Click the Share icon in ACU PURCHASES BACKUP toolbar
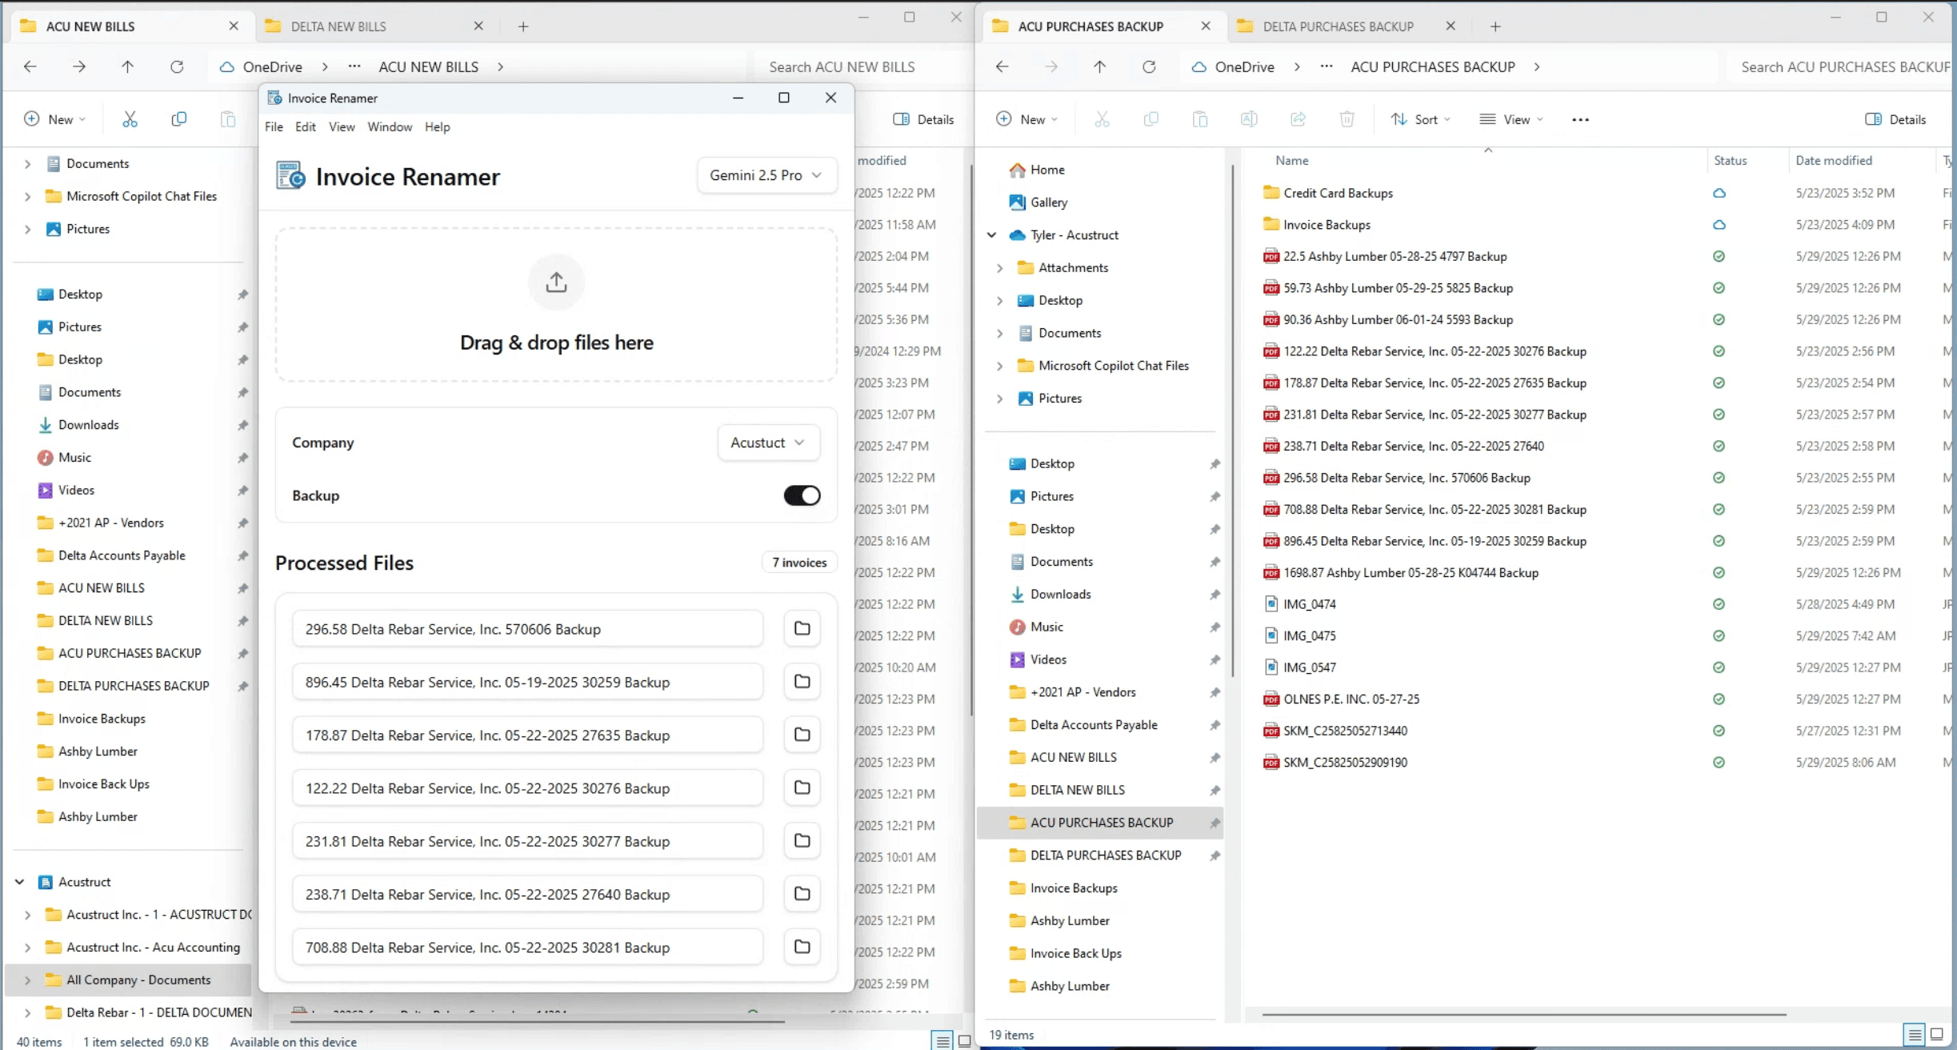Image resolution: width=1957 pixels, height=1050 pixels. (1298, 119)
